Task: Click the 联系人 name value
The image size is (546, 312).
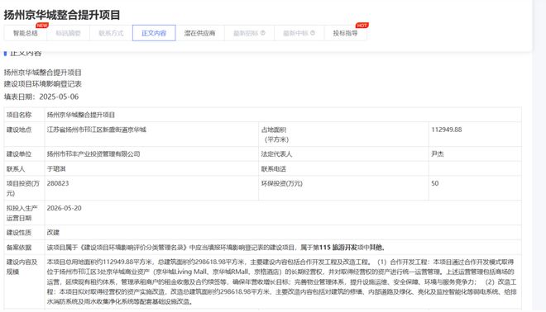Action: pos(56,169)
